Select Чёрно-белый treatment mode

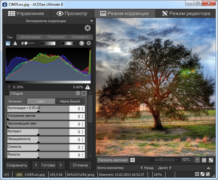(x=69, y=101)
